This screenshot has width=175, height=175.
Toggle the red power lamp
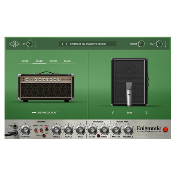[166, 130]
